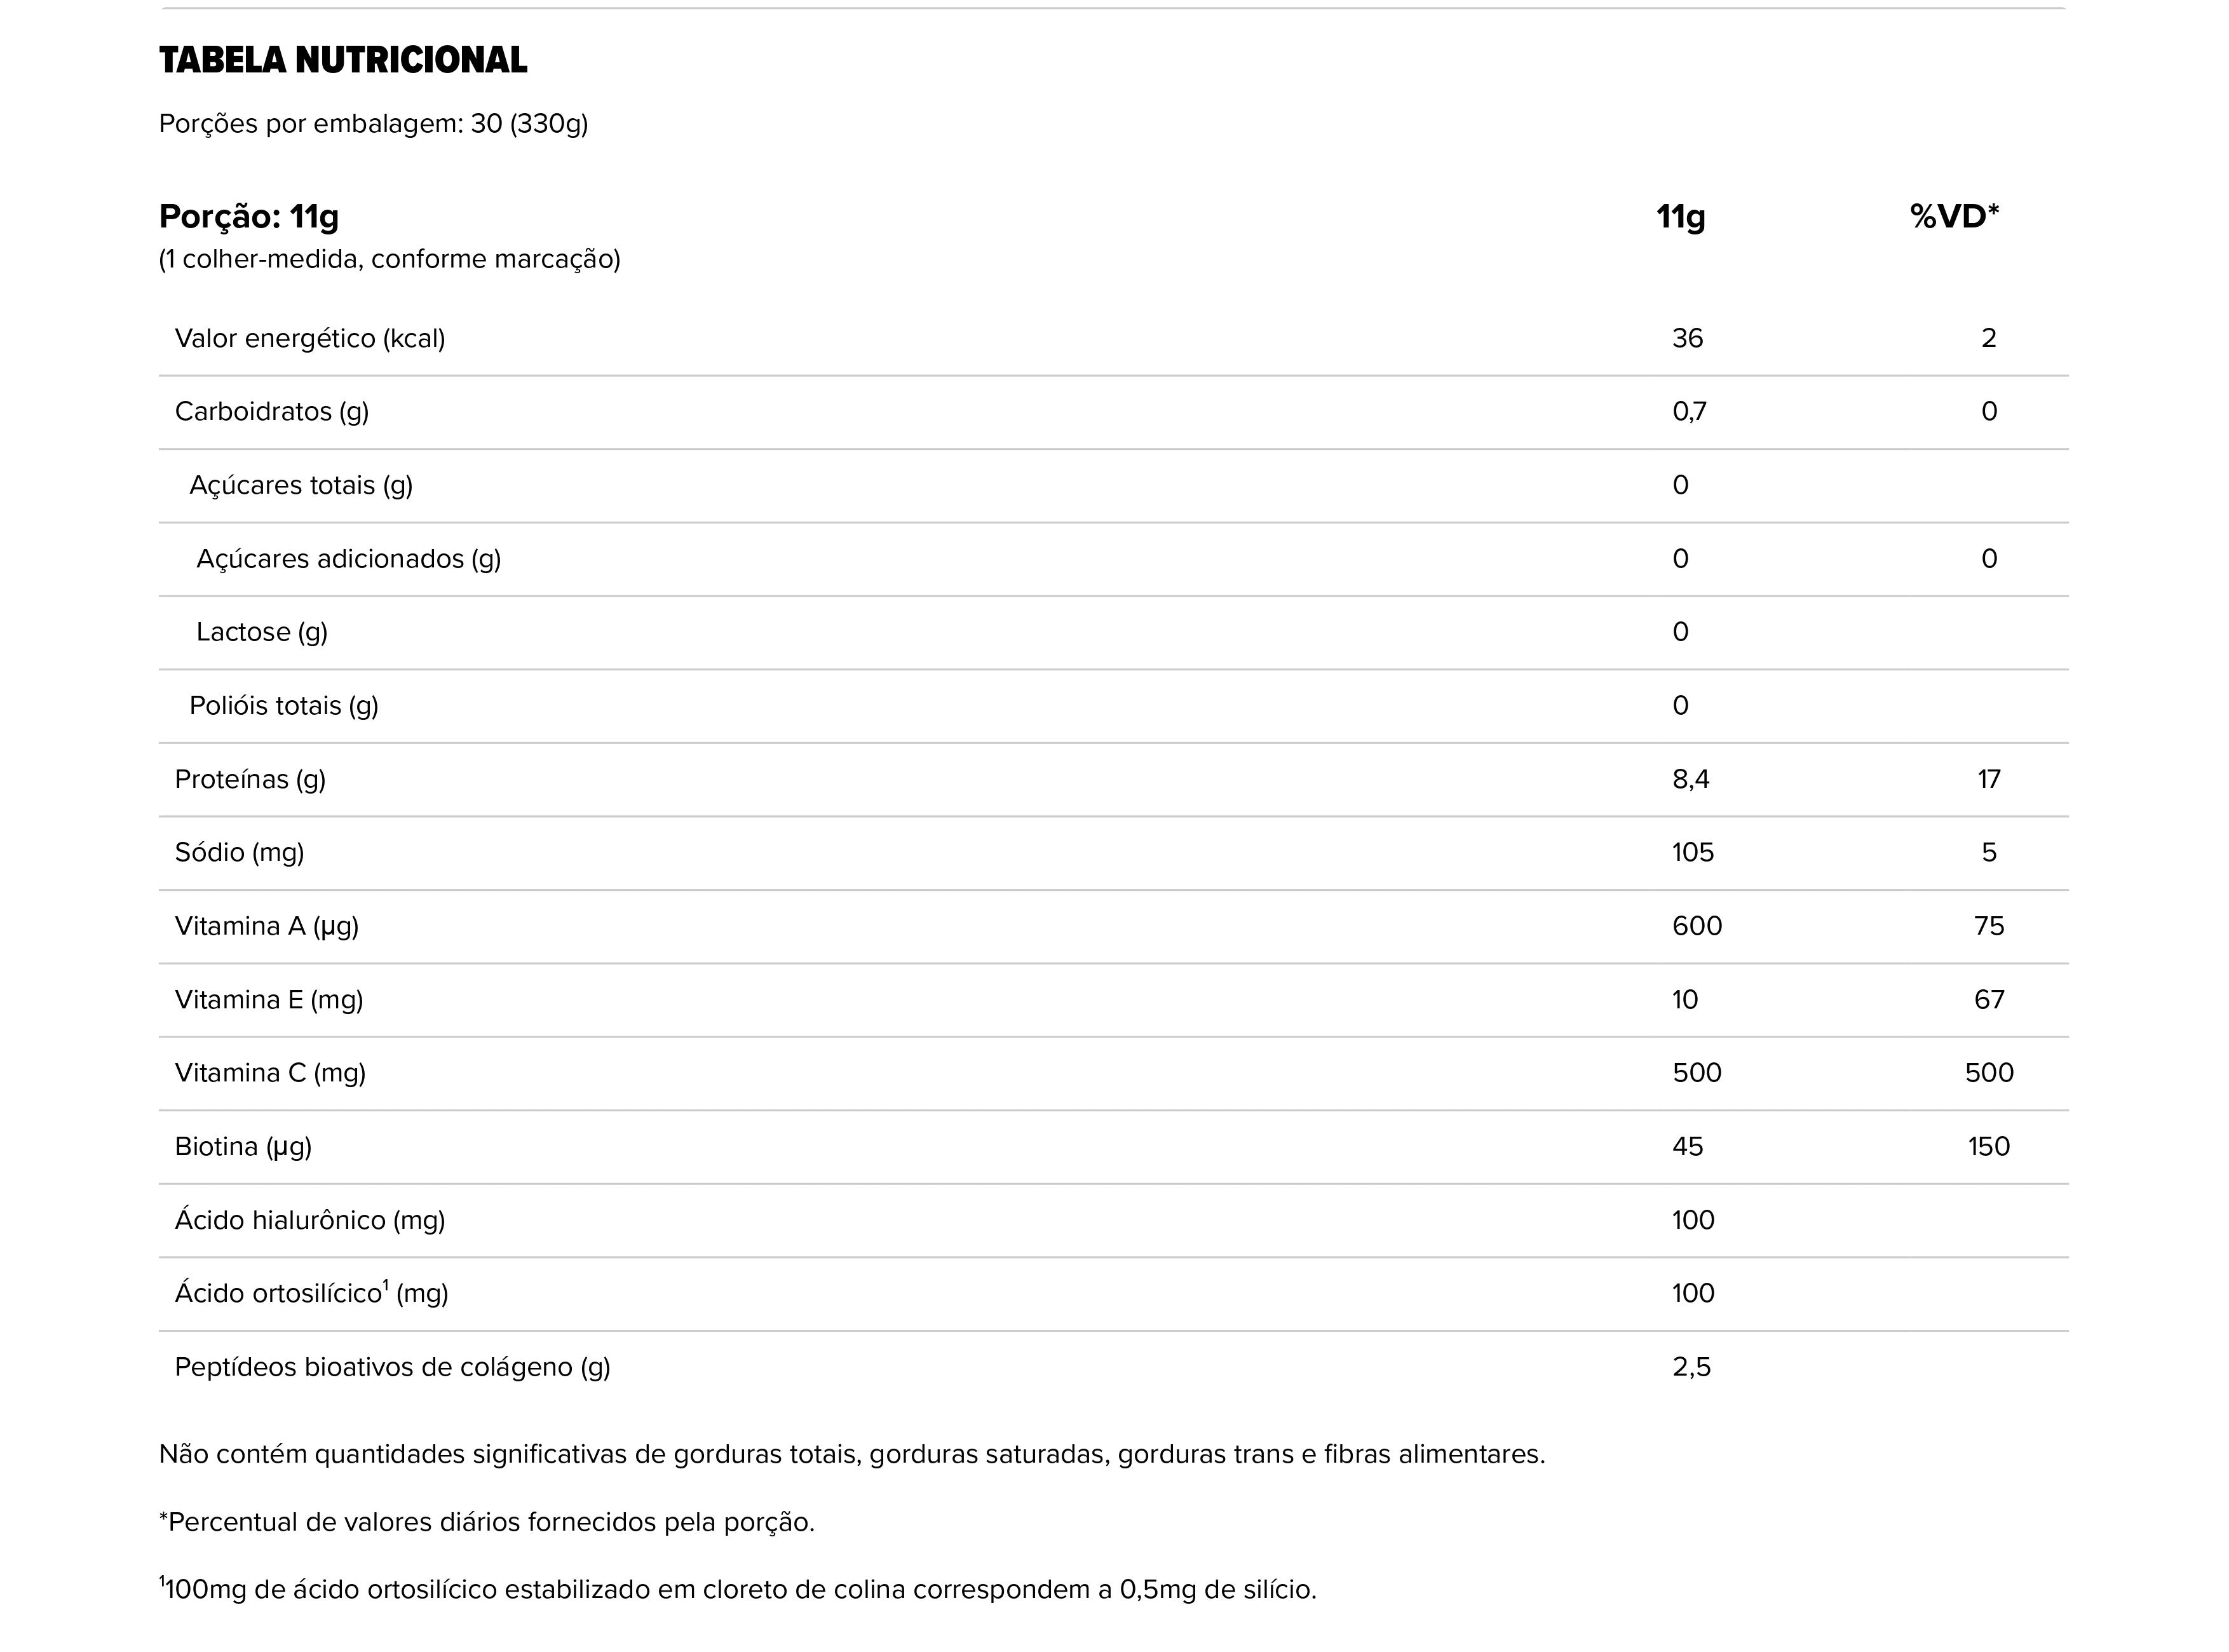
Task: Select the Lactose (g) row label
Action: pos(262,632)
